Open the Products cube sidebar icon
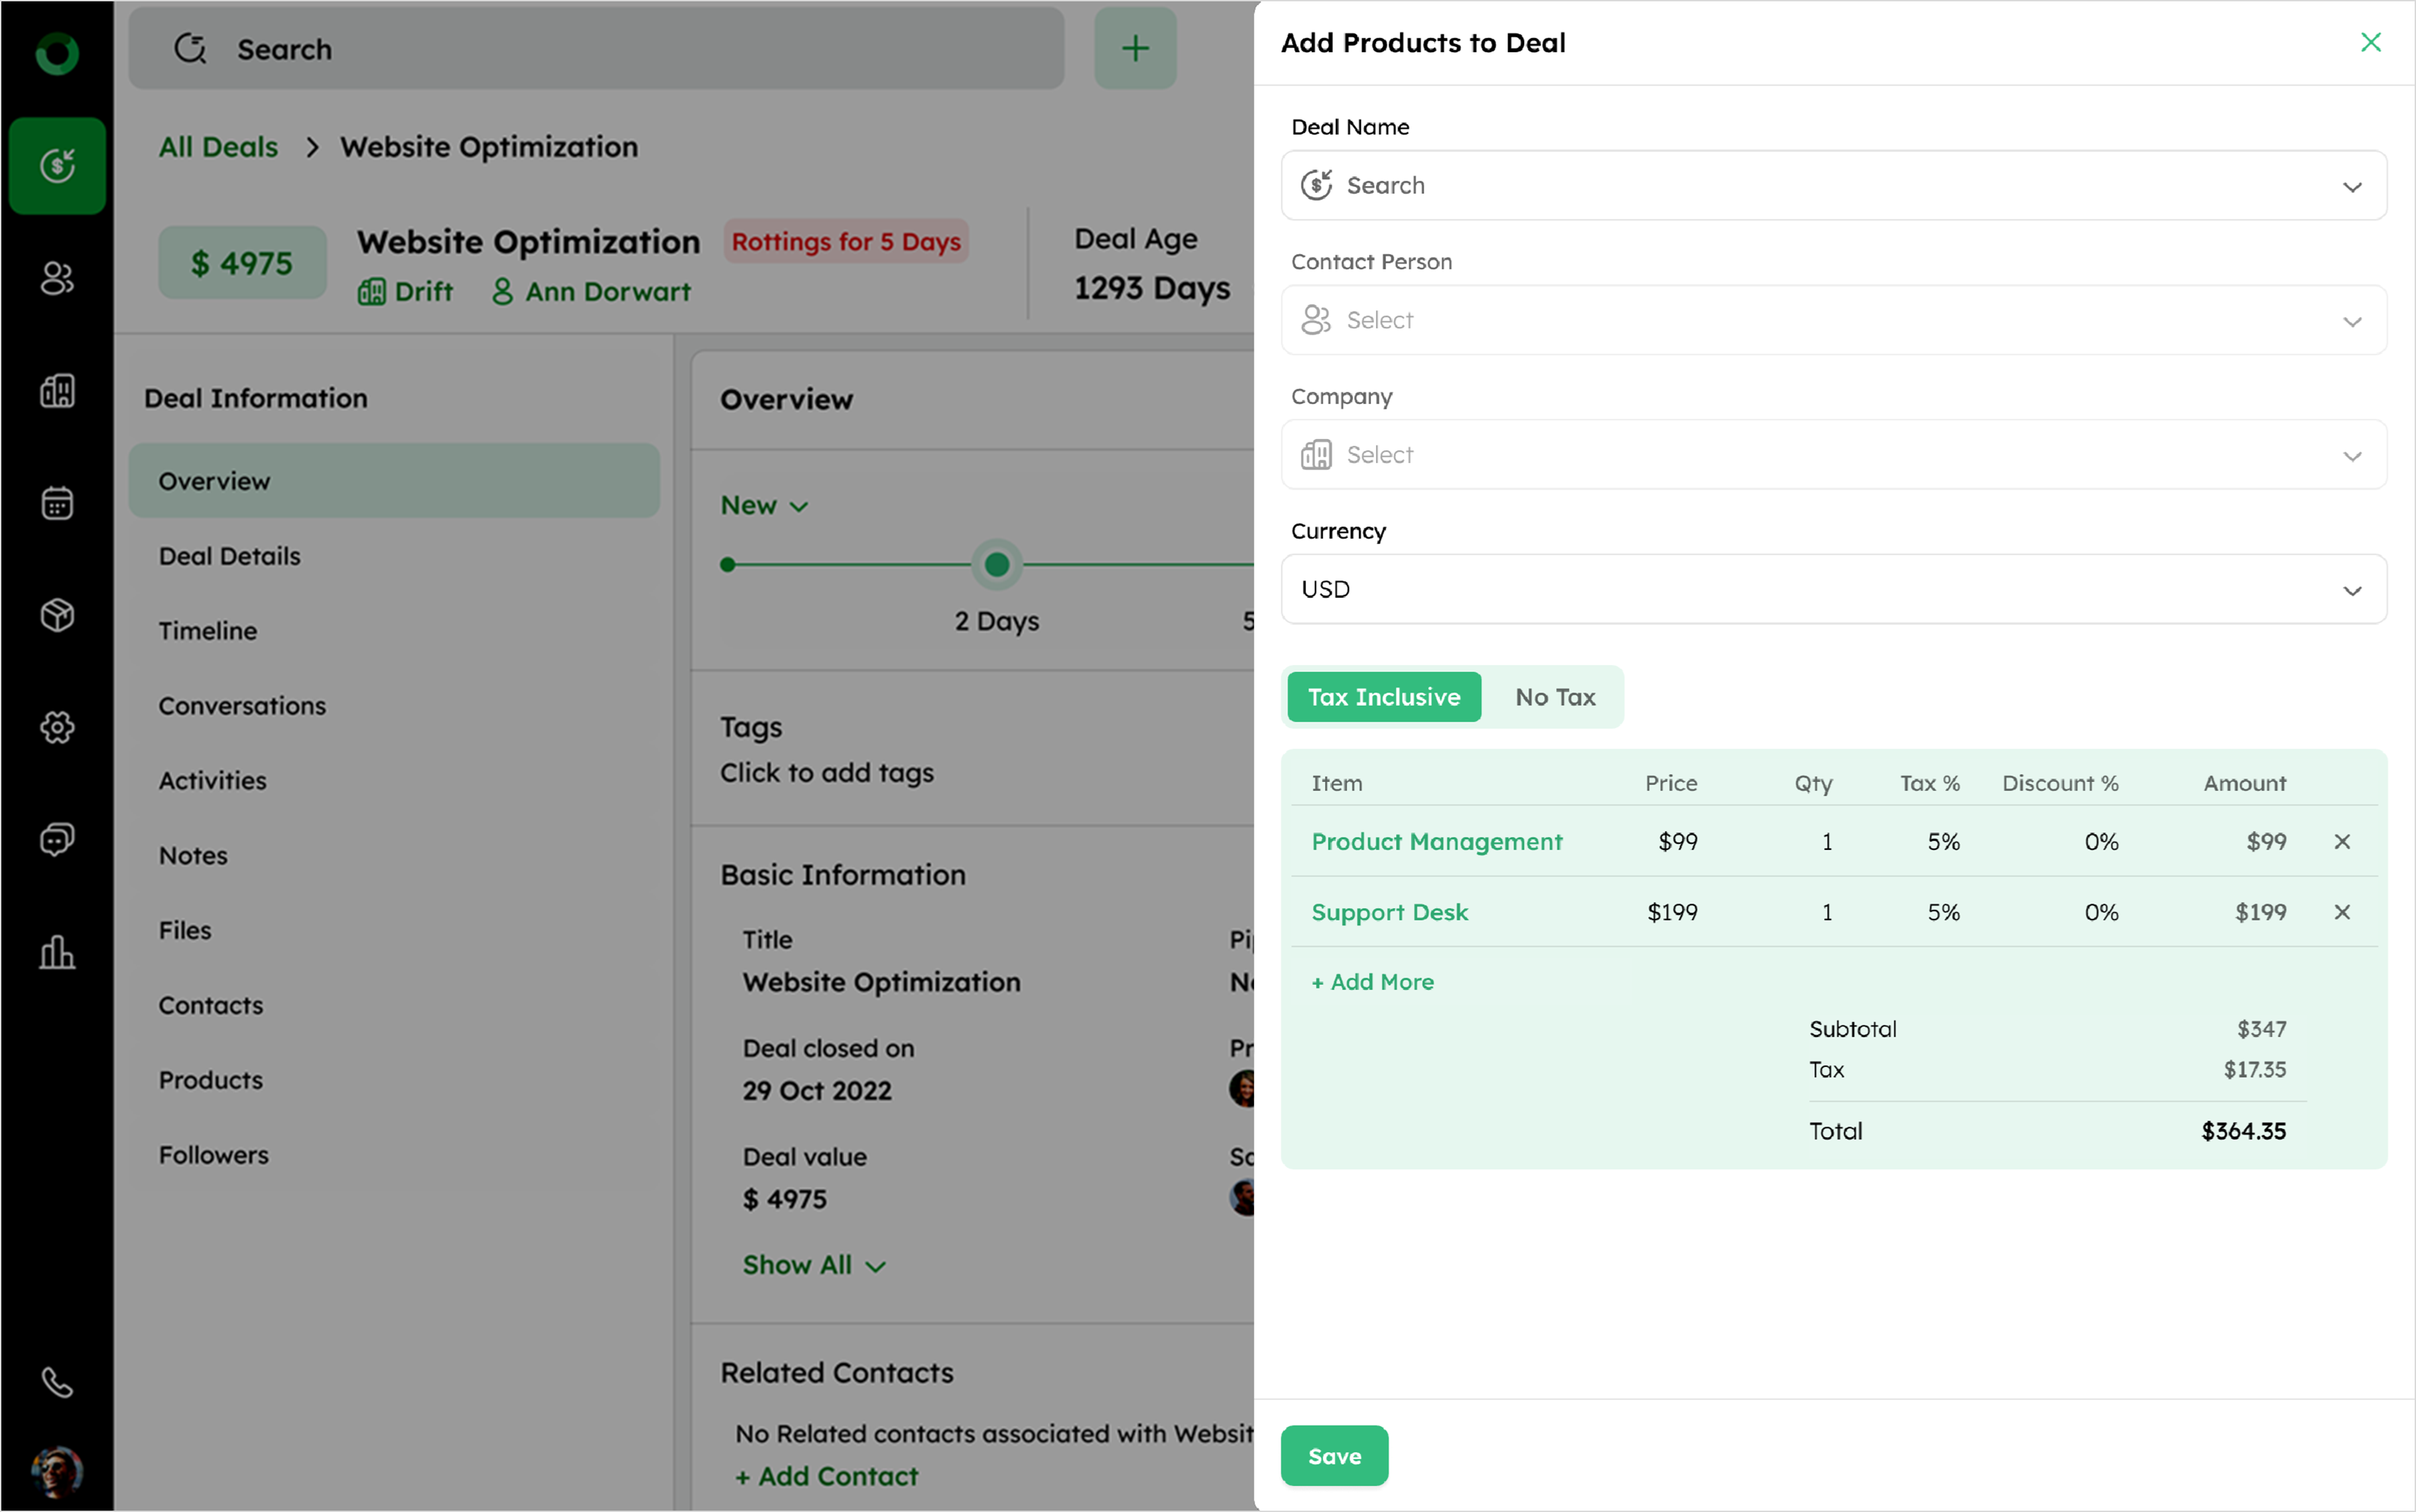The width and height of the screenshot is (2416, 1512). tap(57, 615)
